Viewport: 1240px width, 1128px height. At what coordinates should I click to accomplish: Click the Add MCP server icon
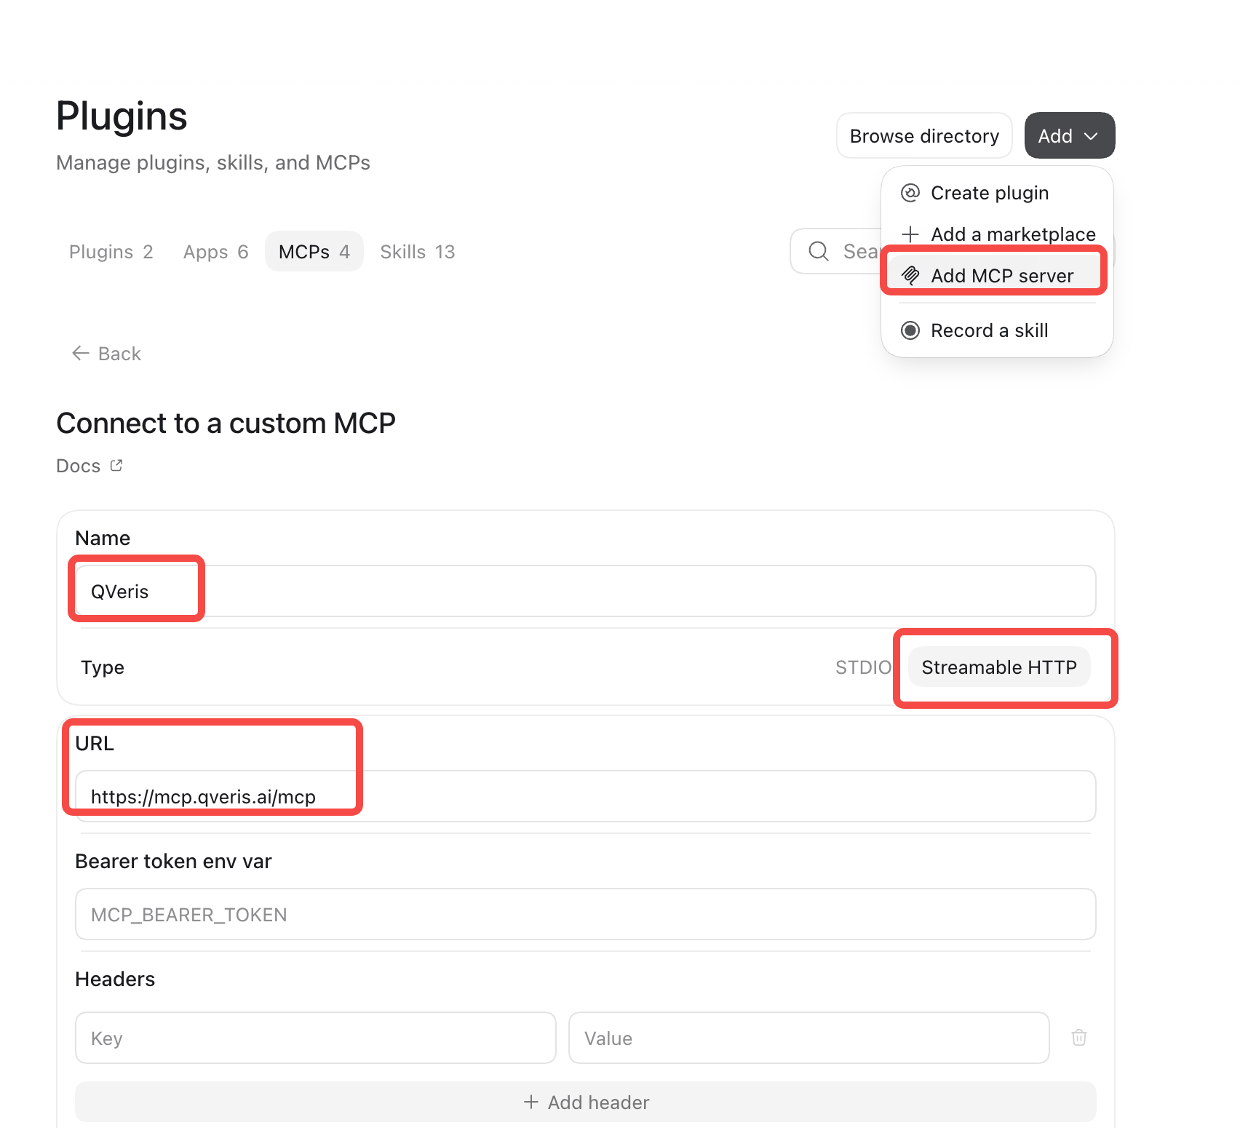(x=910, y=275)
